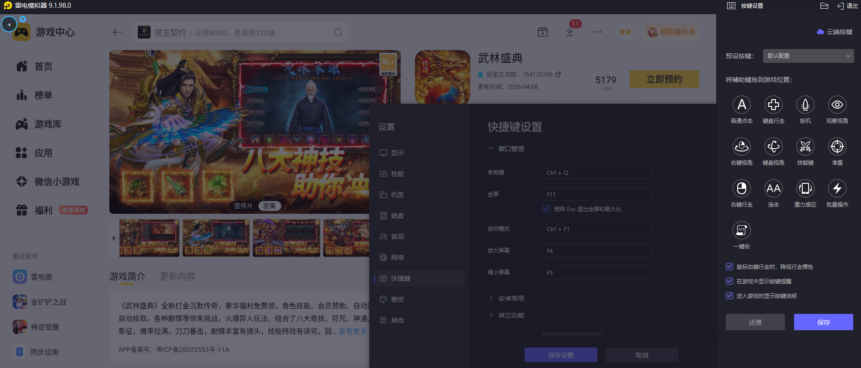Go back with the left arrow
The width and height of the screenshot is (861, 368).
pos(117,32)
